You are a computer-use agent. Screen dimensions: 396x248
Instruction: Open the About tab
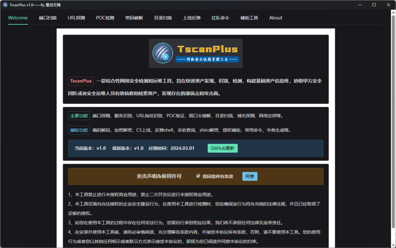point(275,18)
